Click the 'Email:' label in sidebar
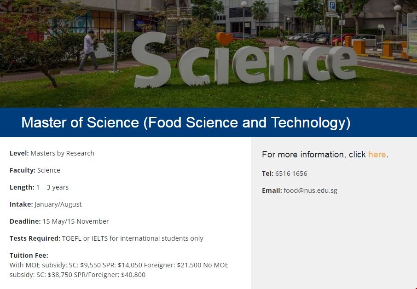This screenshot has height=289, width=417. click(x=272, y=191)
